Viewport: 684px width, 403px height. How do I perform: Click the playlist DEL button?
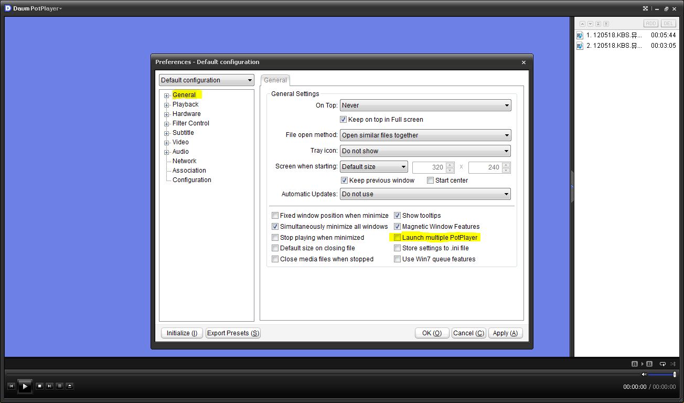668,24
